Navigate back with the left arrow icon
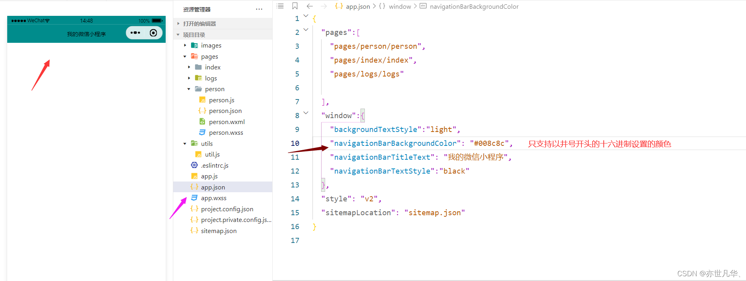Screen dimensions: 746x281 tap(310, 6)
